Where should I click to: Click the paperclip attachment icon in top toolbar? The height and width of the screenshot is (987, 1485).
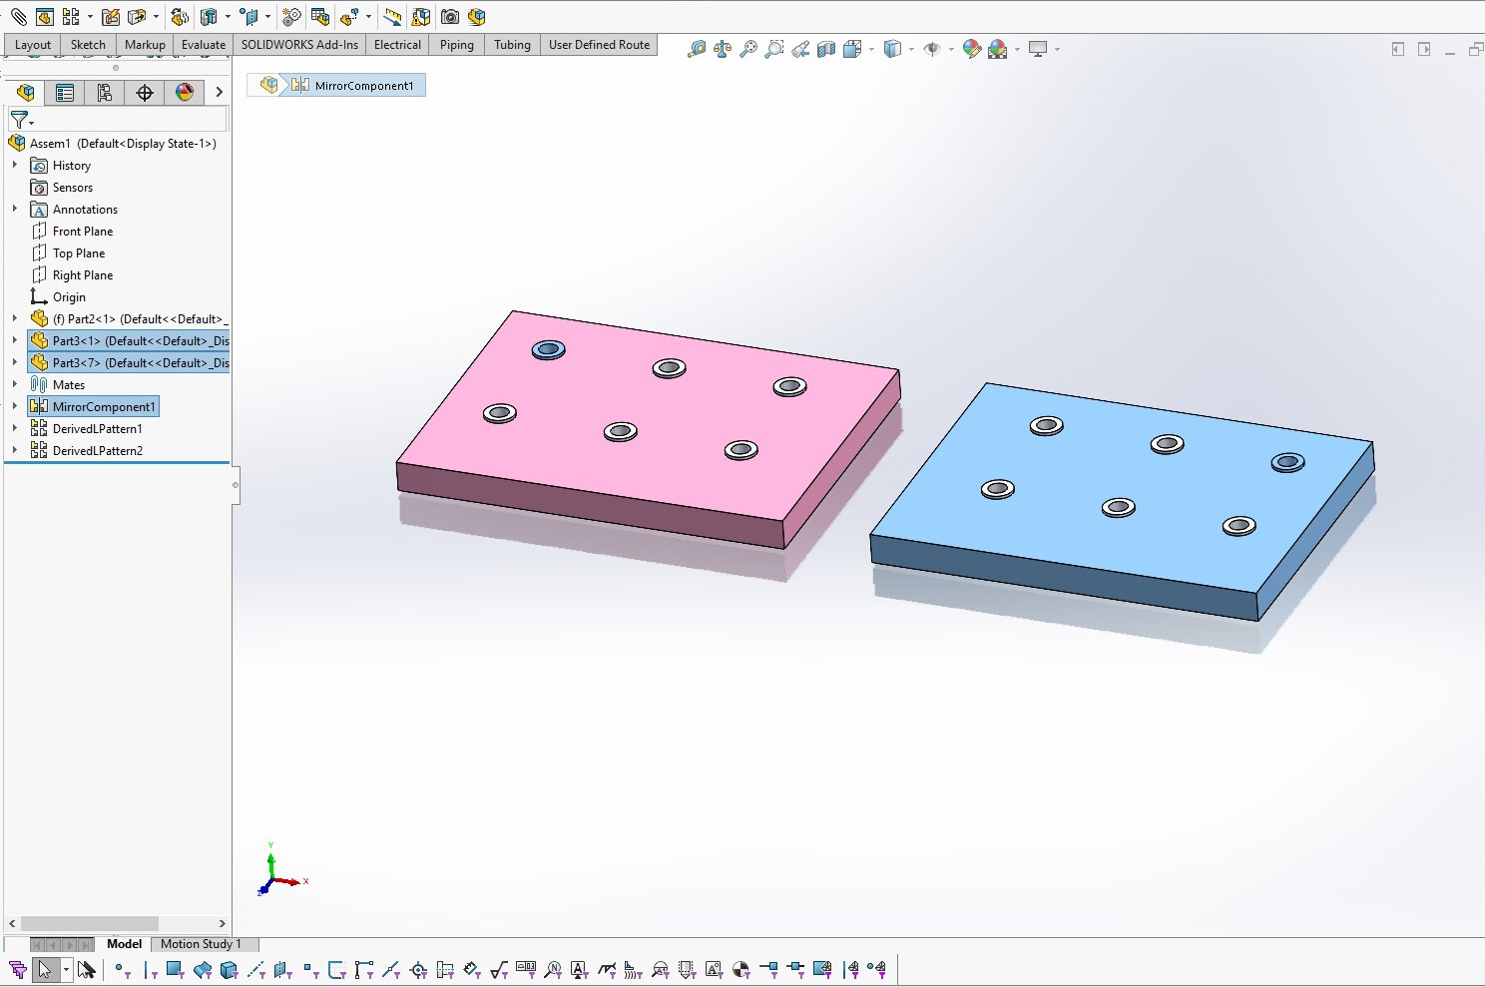(18, 17)
